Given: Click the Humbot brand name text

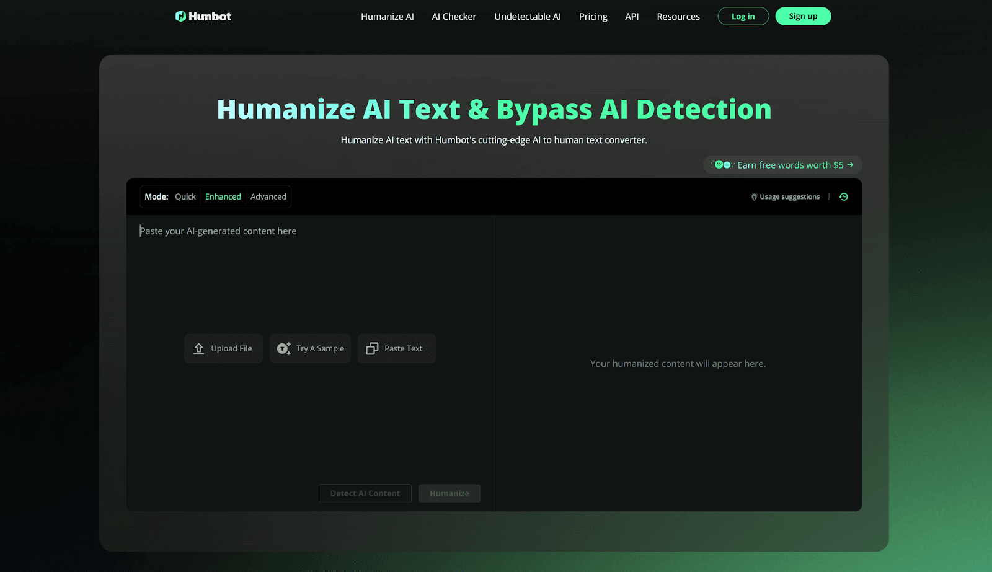Looking at the screenshot, I should point(210,16).
